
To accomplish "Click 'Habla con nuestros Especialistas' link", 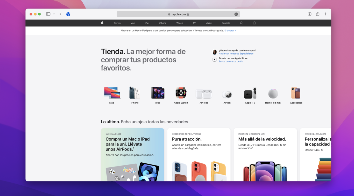I will click(236, 54).
